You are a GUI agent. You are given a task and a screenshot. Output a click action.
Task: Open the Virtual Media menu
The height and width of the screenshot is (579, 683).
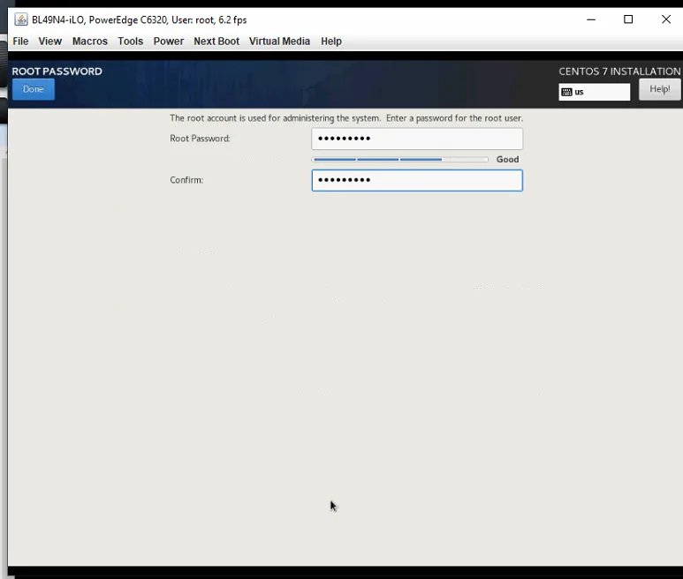(x=279, y=41)
